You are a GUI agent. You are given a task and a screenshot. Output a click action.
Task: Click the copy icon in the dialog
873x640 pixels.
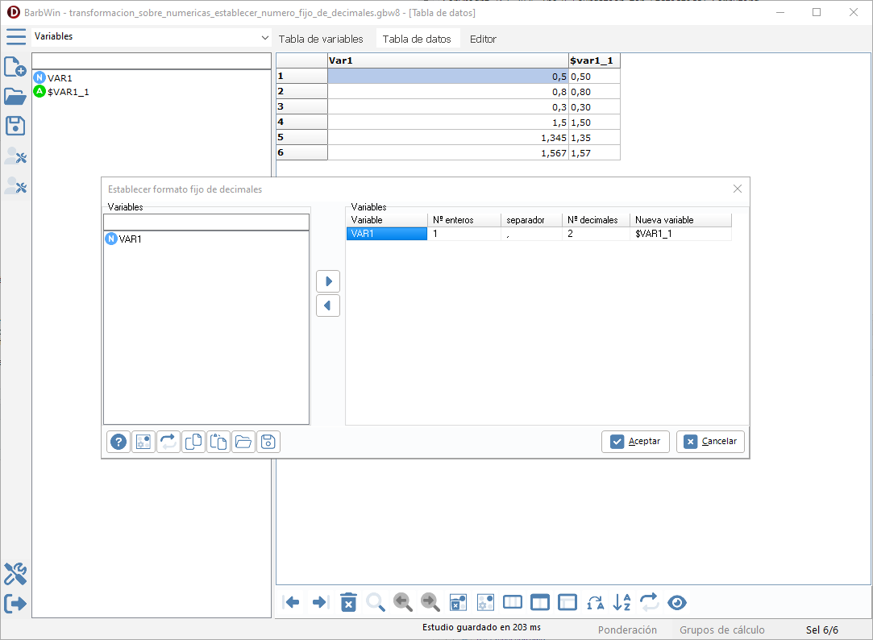tap(193, 442)
